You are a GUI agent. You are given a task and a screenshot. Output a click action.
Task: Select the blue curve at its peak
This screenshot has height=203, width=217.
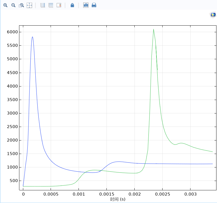[32, 37]
